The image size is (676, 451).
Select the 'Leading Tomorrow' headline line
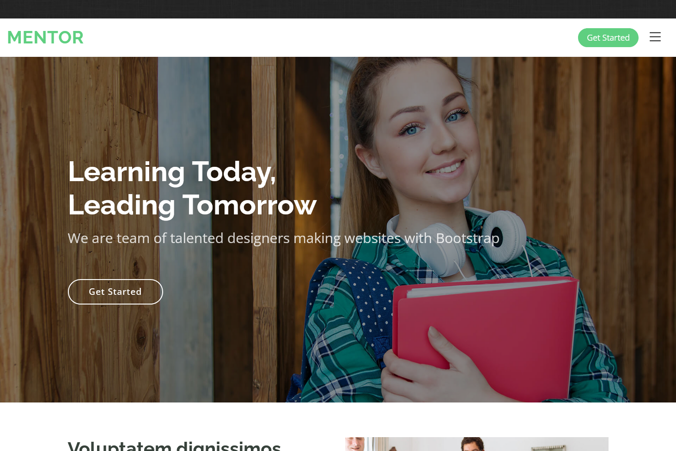[192, 205]
